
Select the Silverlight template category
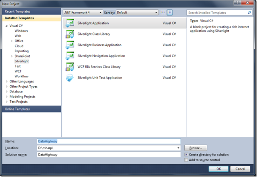pyautogui.click(x=22, y=61)
